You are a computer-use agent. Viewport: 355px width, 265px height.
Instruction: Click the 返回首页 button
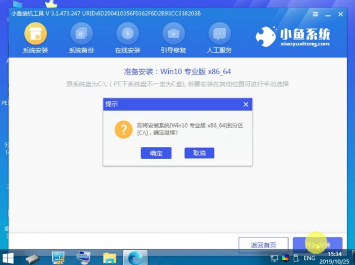[x=263, y=245]
